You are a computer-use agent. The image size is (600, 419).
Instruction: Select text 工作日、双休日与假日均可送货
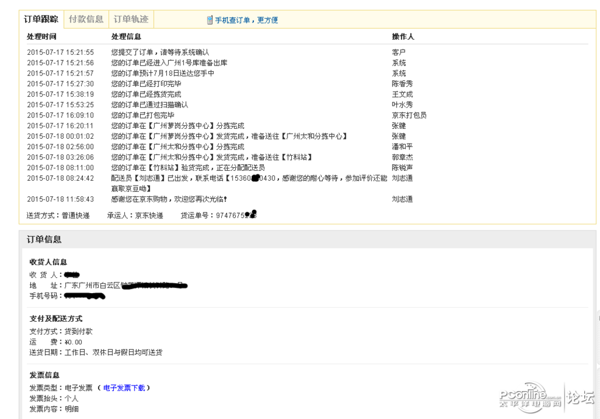point(113,353)
